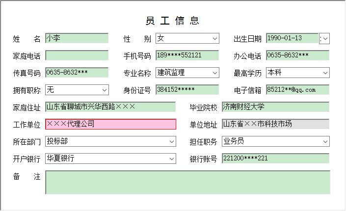Click the 毕业院校 field 济南财经大学
The image size is (346, 211).
[276, 107]
